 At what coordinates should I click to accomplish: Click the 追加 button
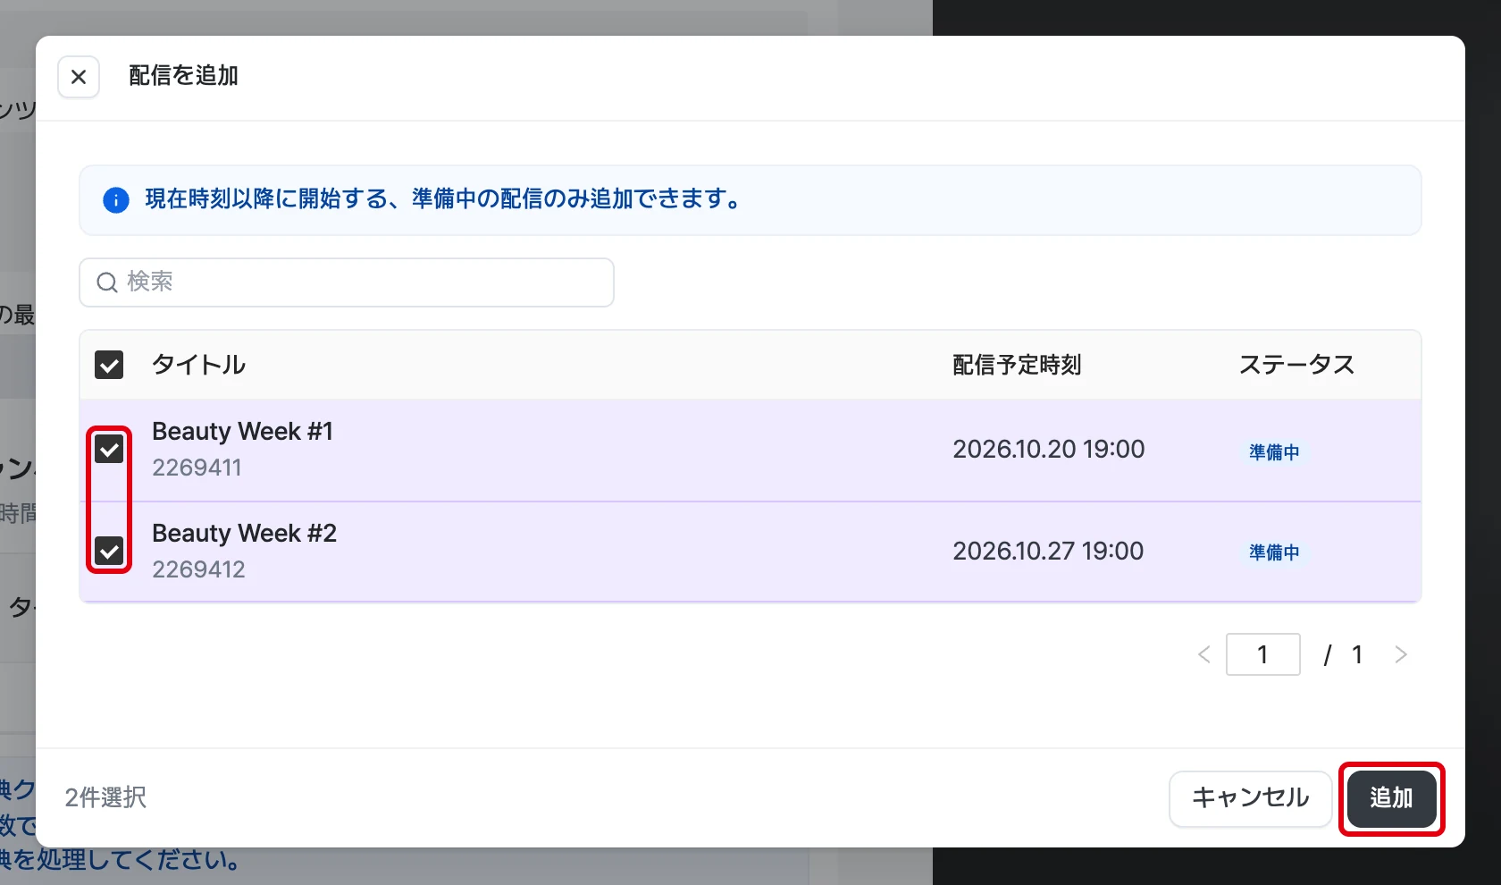pos(1392,798)
